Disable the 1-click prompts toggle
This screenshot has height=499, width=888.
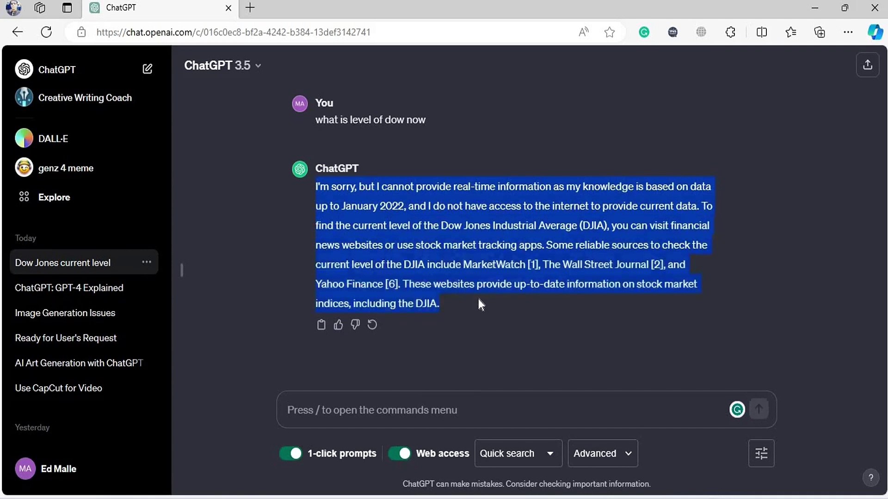(x=290, y=453)
